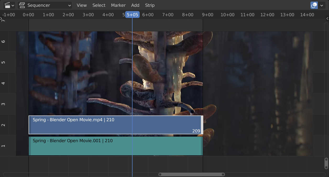The image size is (329, 177).
Task: Click the right end handle of horizontal scrollbar
Action: (223, 174)
